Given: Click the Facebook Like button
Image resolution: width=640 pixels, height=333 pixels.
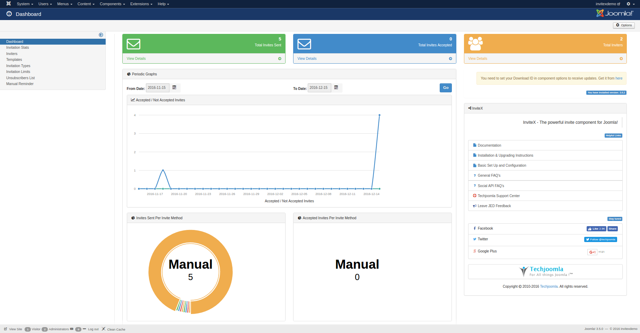Looking at the screenshot, I should [x=596, y=229].
